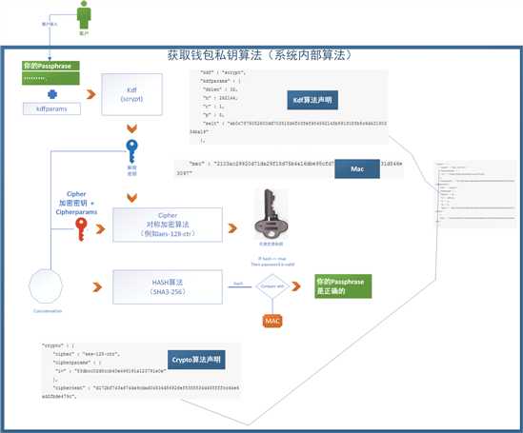Click the orange down chevron above Cipher box
This screenshot has width=523, height=433.
[131, 198]
